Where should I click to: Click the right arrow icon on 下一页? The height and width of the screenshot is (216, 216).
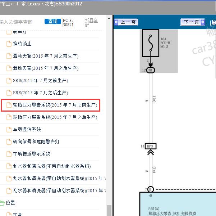pyautogui.click(x=203, y=22)
